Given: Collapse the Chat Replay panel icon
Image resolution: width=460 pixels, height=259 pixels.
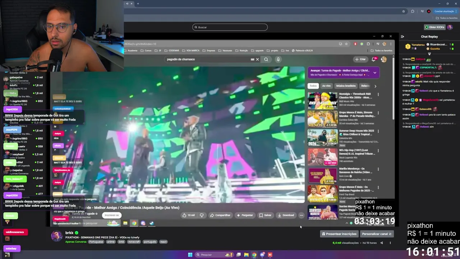Looking at the screenshot, I should click(x=402, y=36).
